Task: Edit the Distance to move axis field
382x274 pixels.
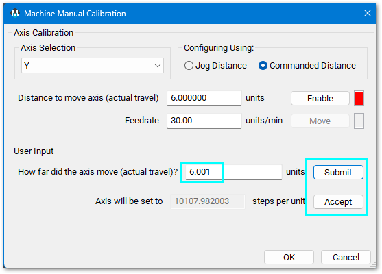Action: point(204,98)
